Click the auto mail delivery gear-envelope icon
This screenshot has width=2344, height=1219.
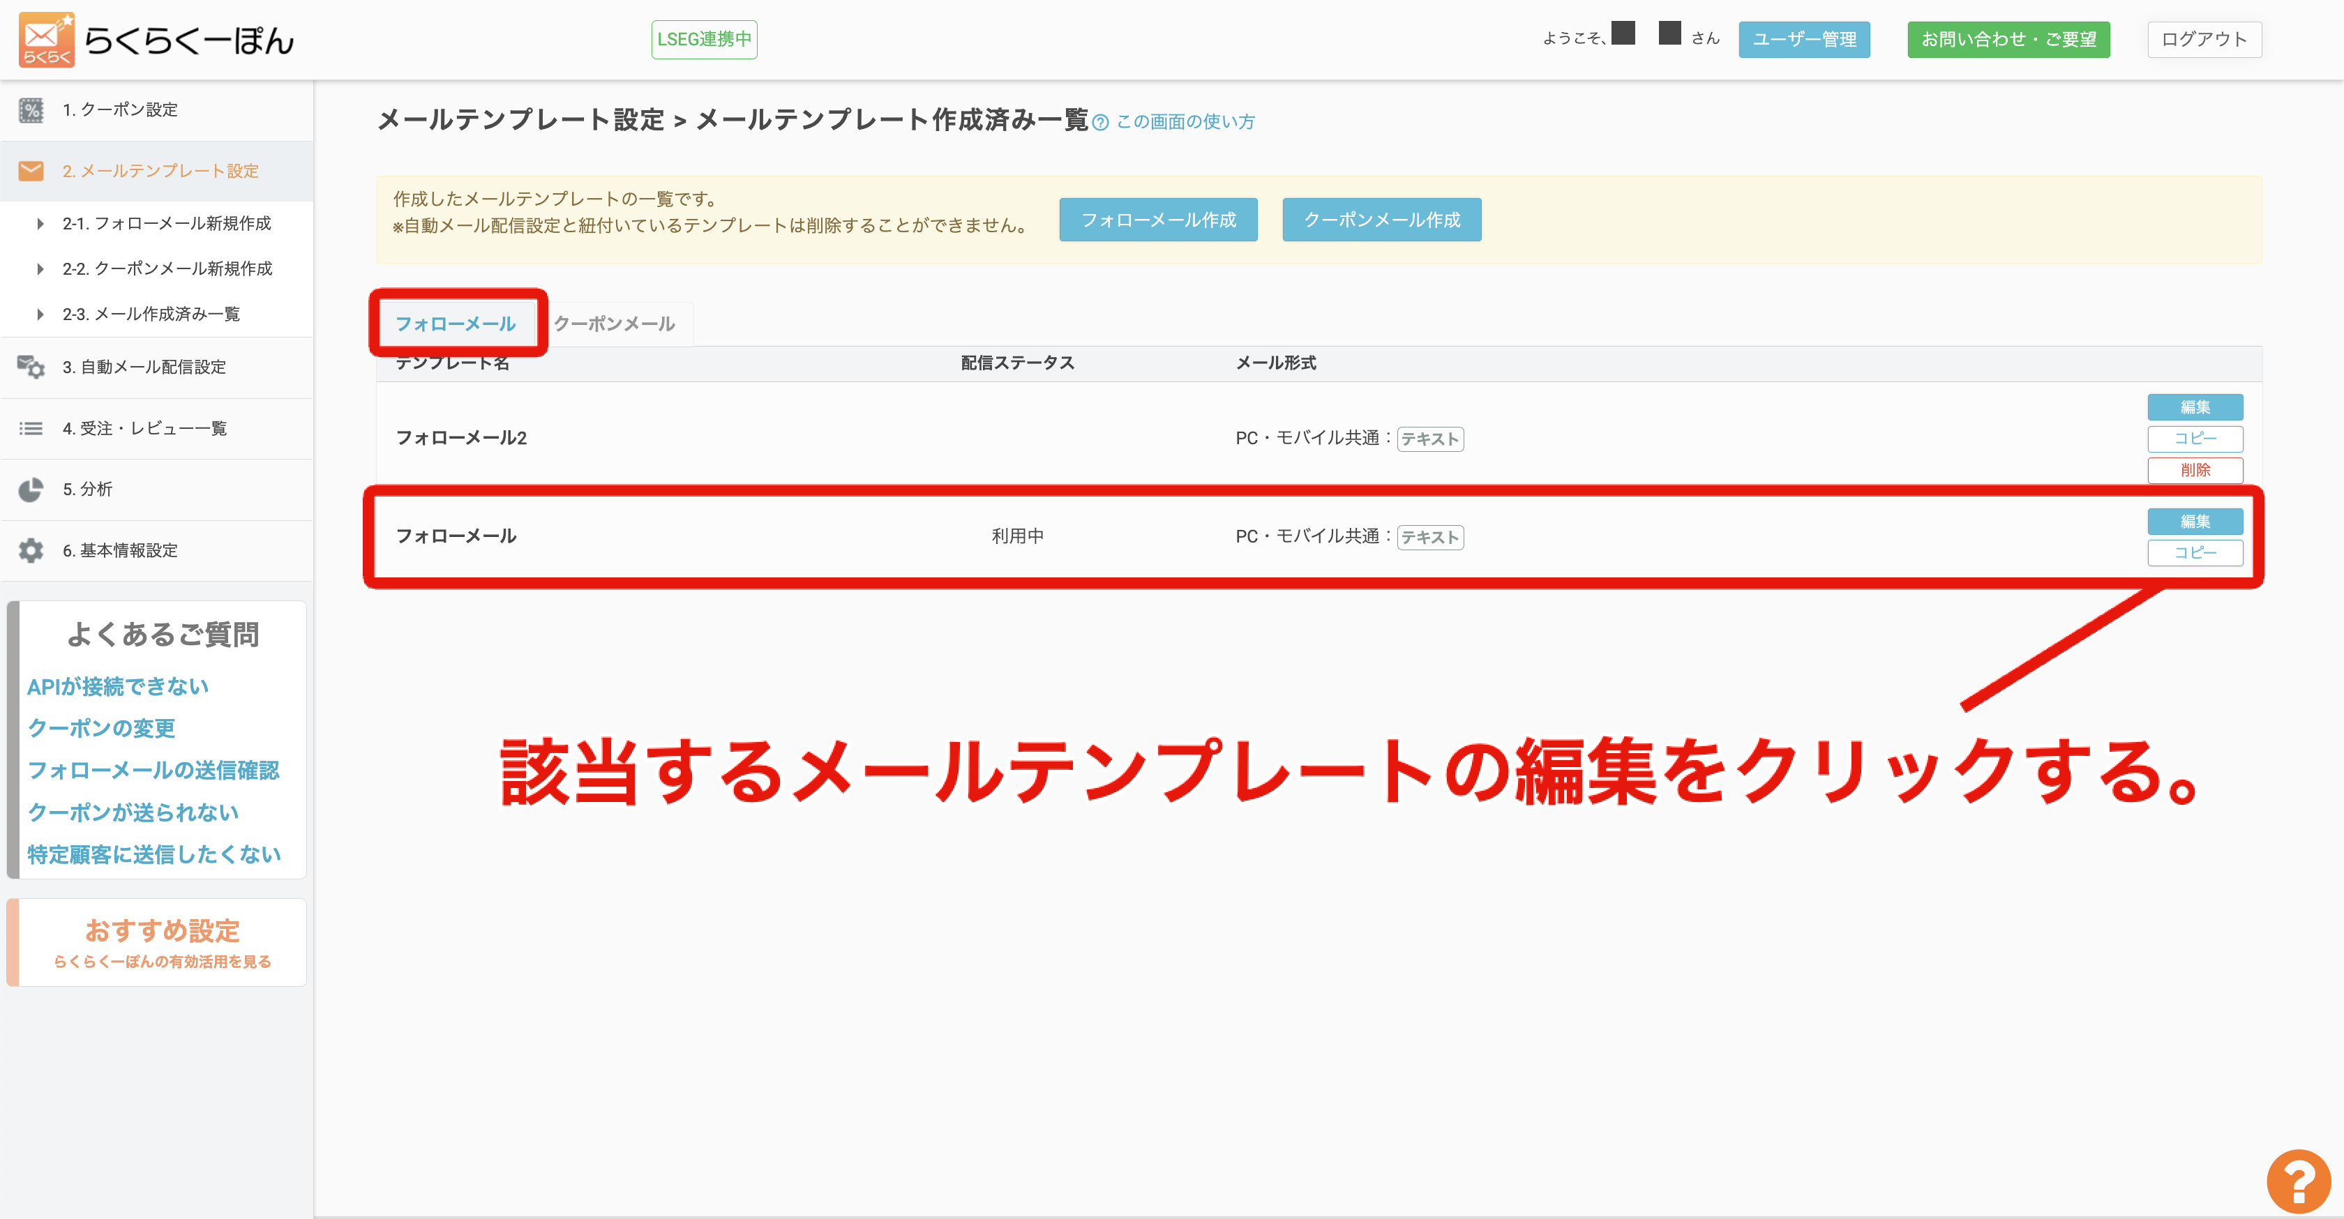pyautogui.click(x=31, y=367)
